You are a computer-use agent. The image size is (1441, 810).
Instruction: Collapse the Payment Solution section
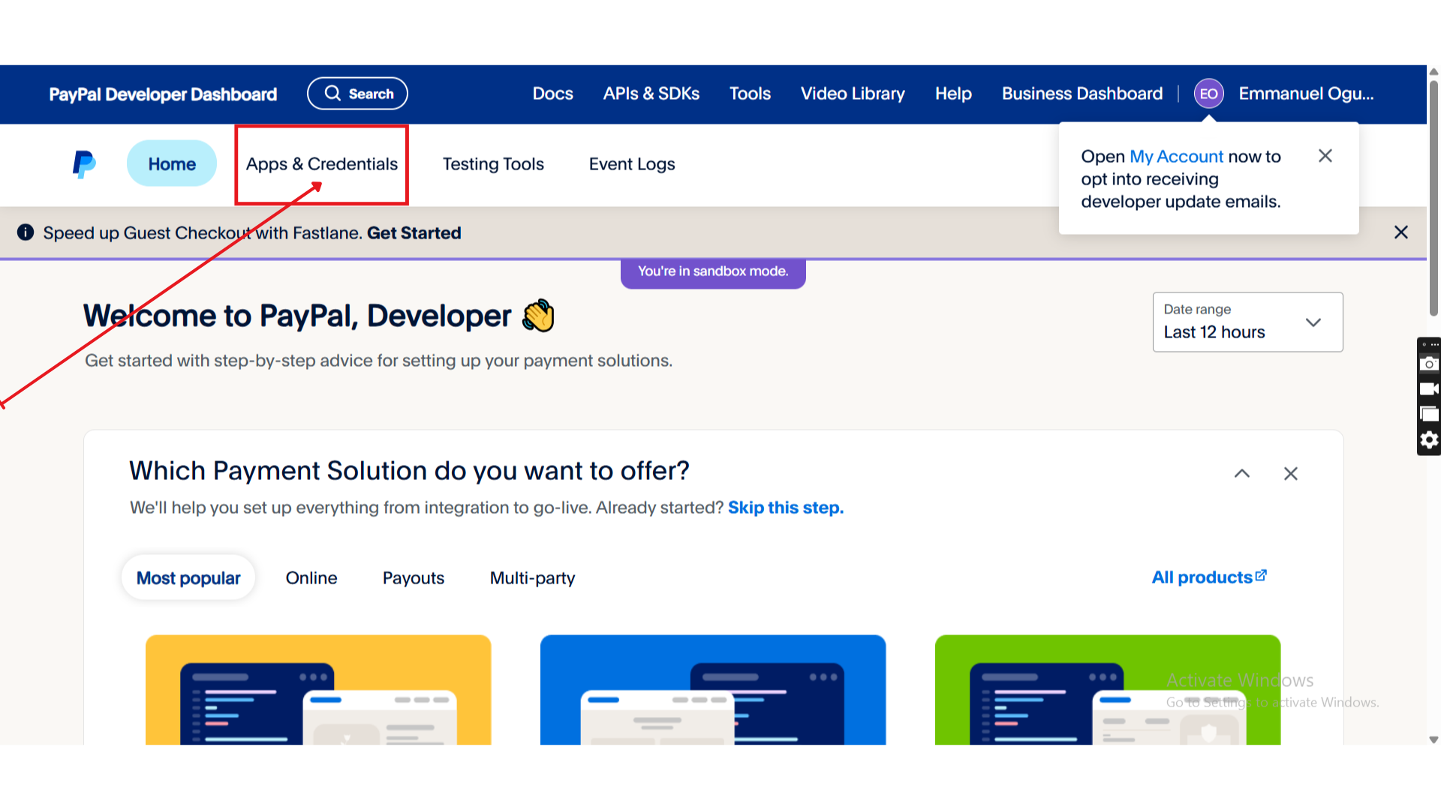[x=1242, y=474]
